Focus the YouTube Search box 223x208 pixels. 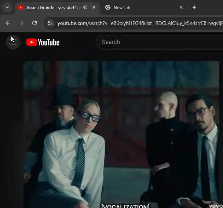click(159, 42)
